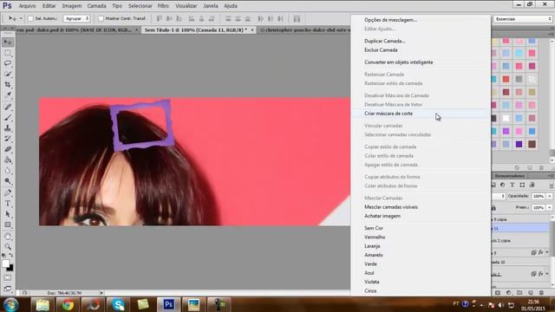
Task: Open the Move tool preset picker arrow
Action: (21, 18)
